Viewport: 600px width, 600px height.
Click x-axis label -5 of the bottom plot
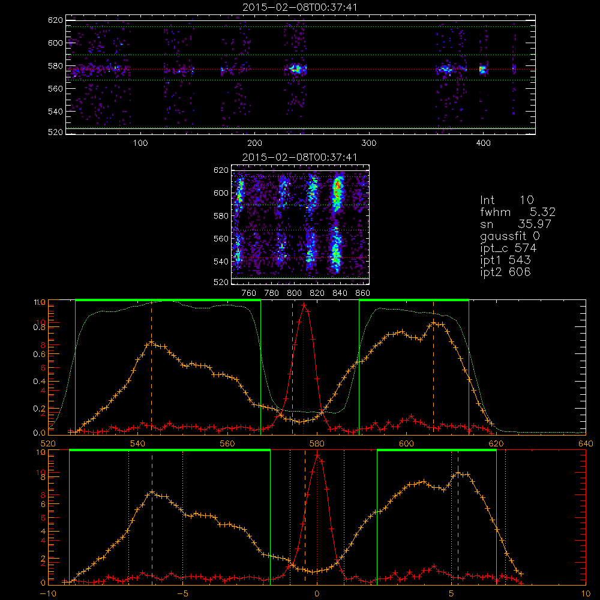[182, 593]
